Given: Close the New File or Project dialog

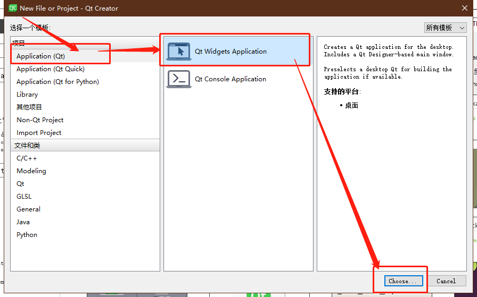Looking at the screenshot, I should (x=465, y=8).
